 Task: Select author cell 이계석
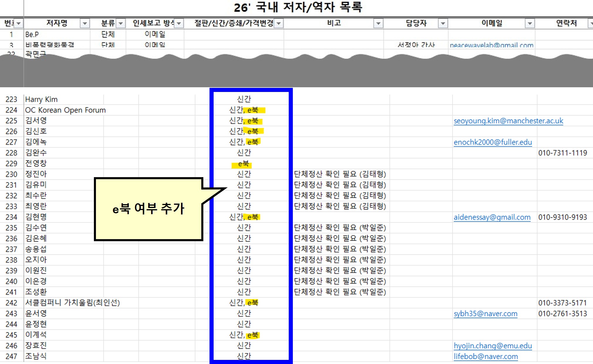64,335
